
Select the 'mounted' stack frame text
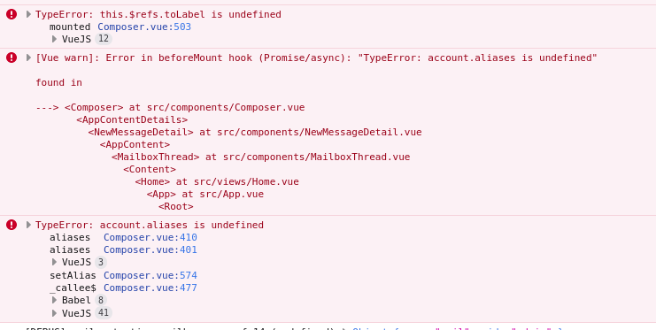click(70, 27)
